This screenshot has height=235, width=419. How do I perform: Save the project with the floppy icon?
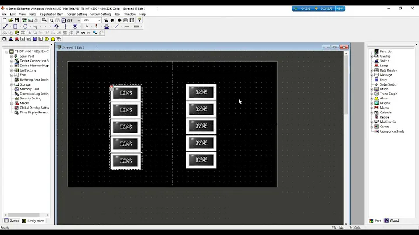(16, 20)
